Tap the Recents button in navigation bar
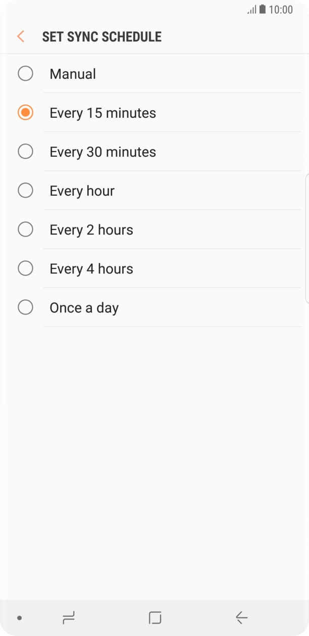Screen dimensions: 309x636 [x=69, y=617]
